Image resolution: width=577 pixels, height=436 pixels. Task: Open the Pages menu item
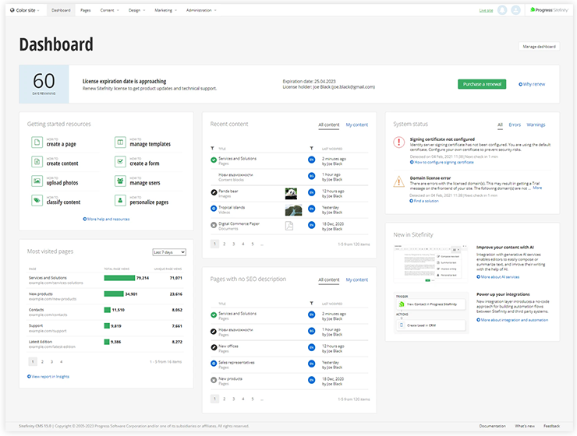[85, 10]
